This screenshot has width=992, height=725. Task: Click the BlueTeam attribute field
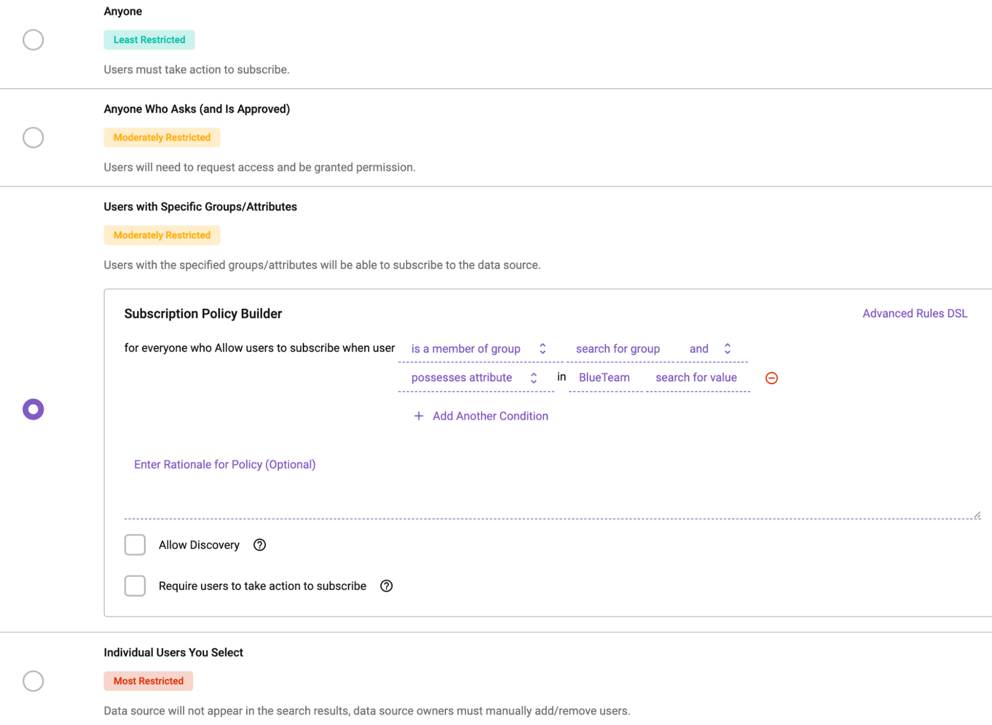pyautogui.click(x=605, y=378)
